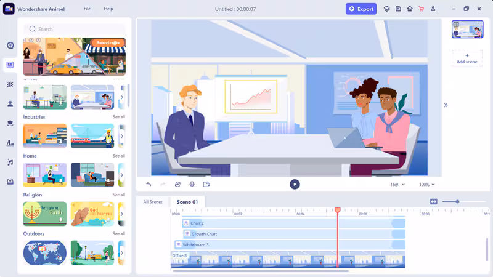
Task: Open the 16:9 aspect ratio dropdown
Action: pos(397,184)
